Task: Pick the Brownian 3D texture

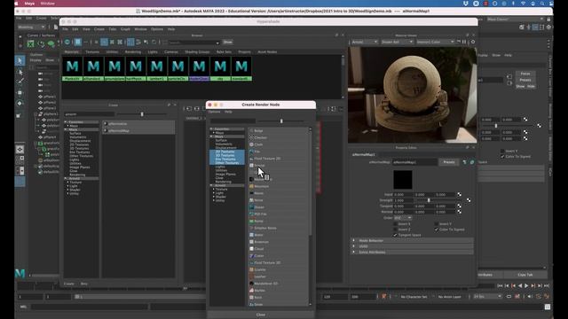Action: [278, 242]
